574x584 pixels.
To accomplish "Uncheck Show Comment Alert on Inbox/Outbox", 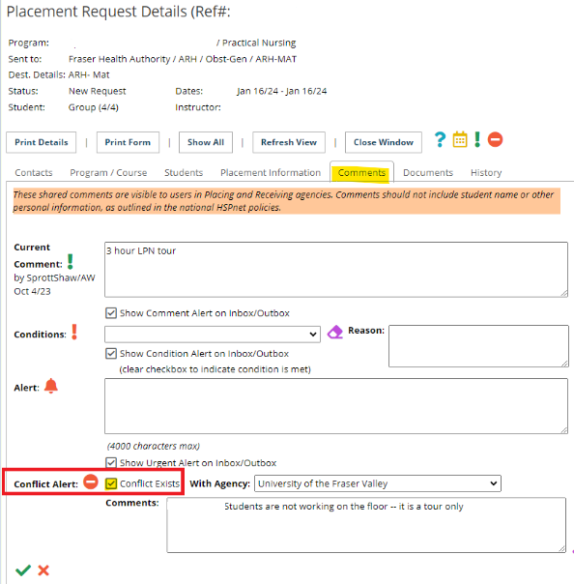I will point(111,313).
